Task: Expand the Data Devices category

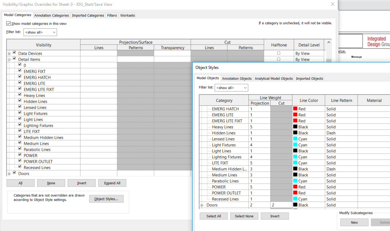Action: [9, 53]
